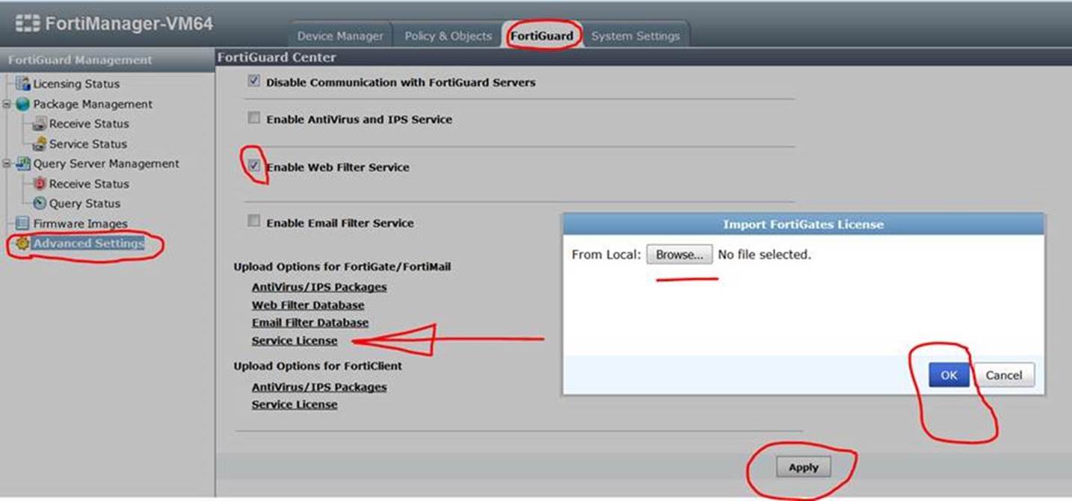Select the FortiGuard tab
This screenshot has width=1072, height=501.
[x=542, y=36]
